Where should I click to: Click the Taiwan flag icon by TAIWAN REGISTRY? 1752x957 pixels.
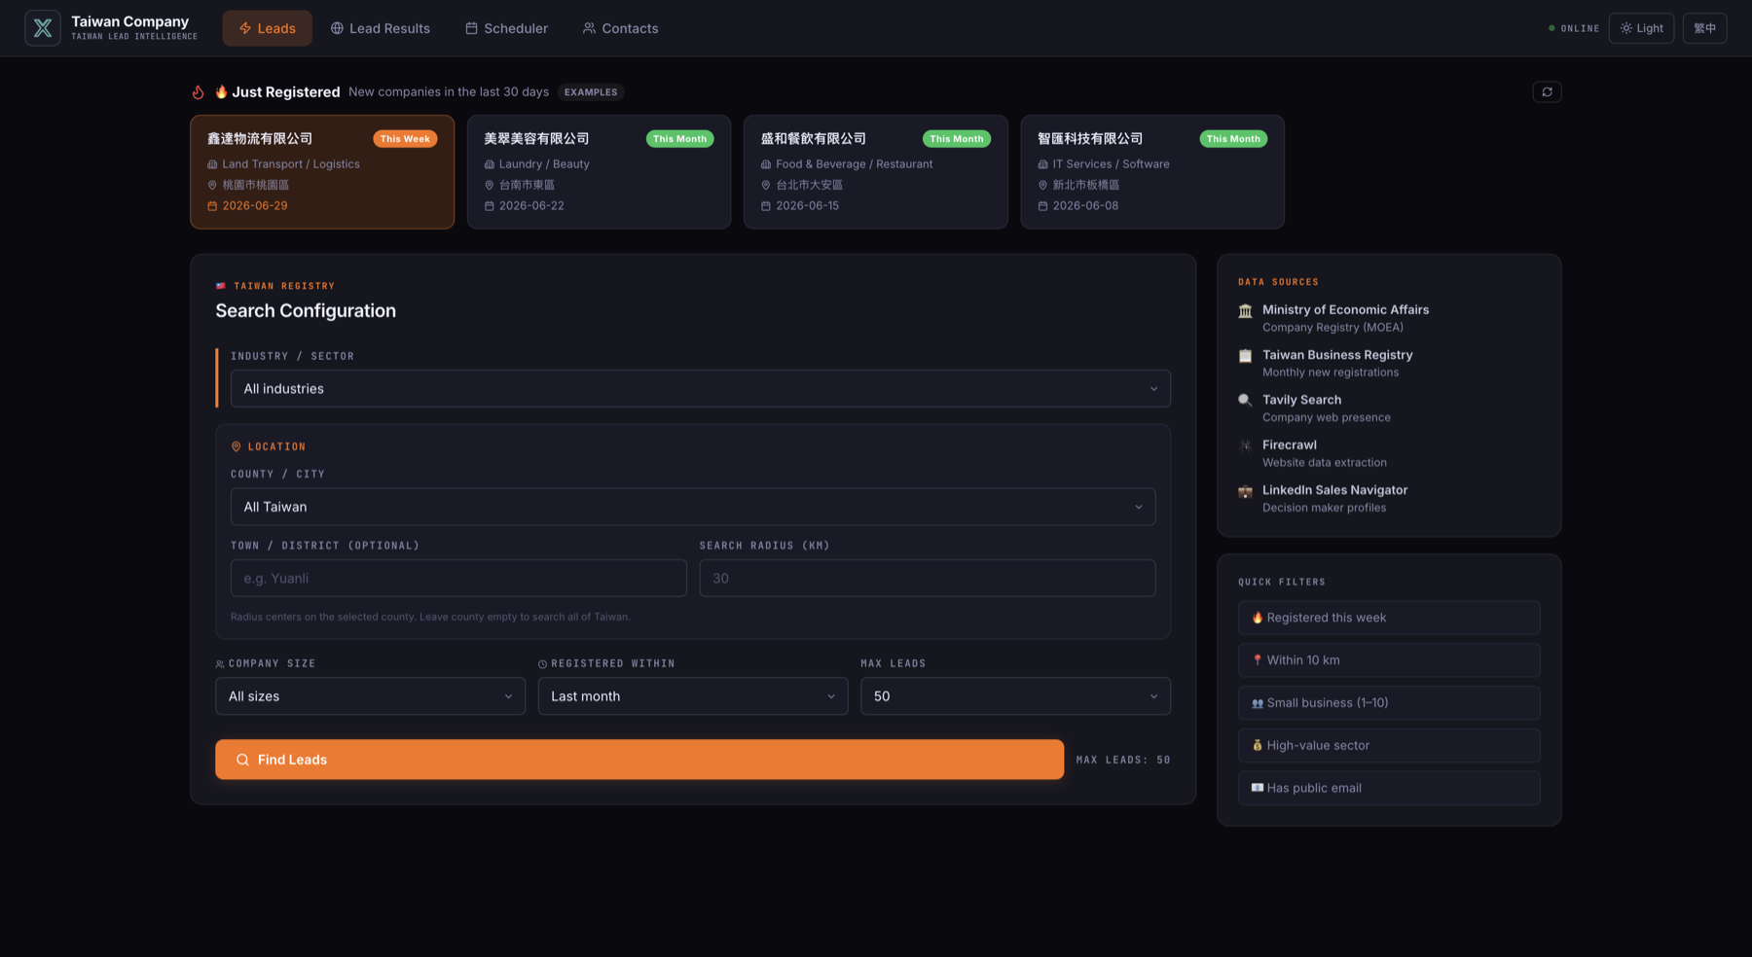(x=221, y=286)
